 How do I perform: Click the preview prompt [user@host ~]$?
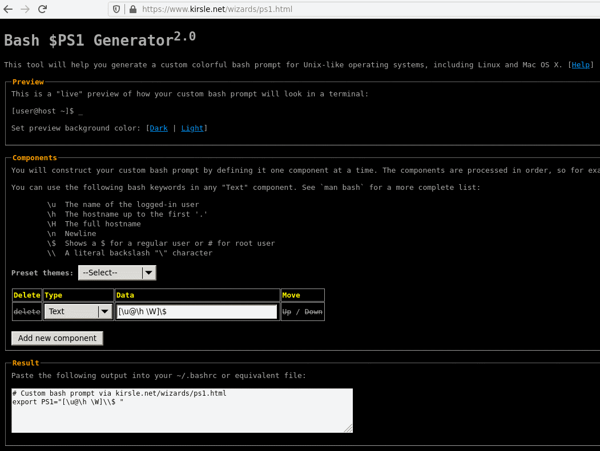coord(42,111)
